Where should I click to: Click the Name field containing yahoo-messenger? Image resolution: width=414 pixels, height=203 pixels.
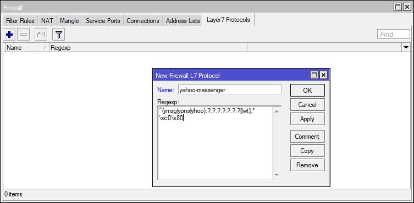[230, 90]
